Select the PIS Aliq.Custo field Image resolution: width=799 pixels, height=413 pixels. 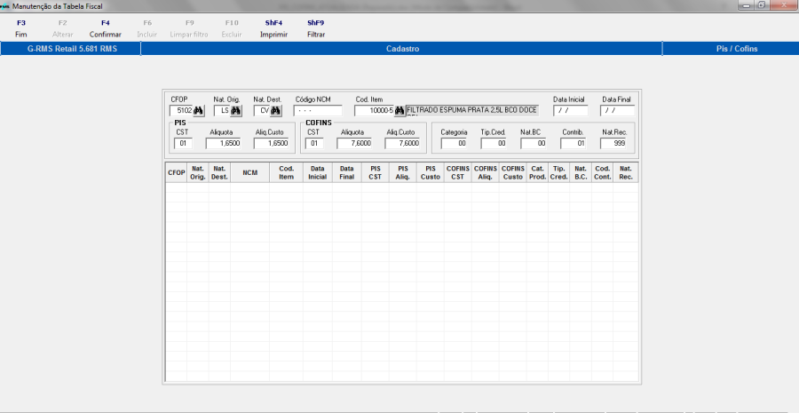271,143
